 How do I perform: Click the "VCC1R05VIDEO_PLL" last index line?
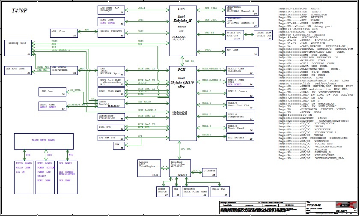[311, 158]
